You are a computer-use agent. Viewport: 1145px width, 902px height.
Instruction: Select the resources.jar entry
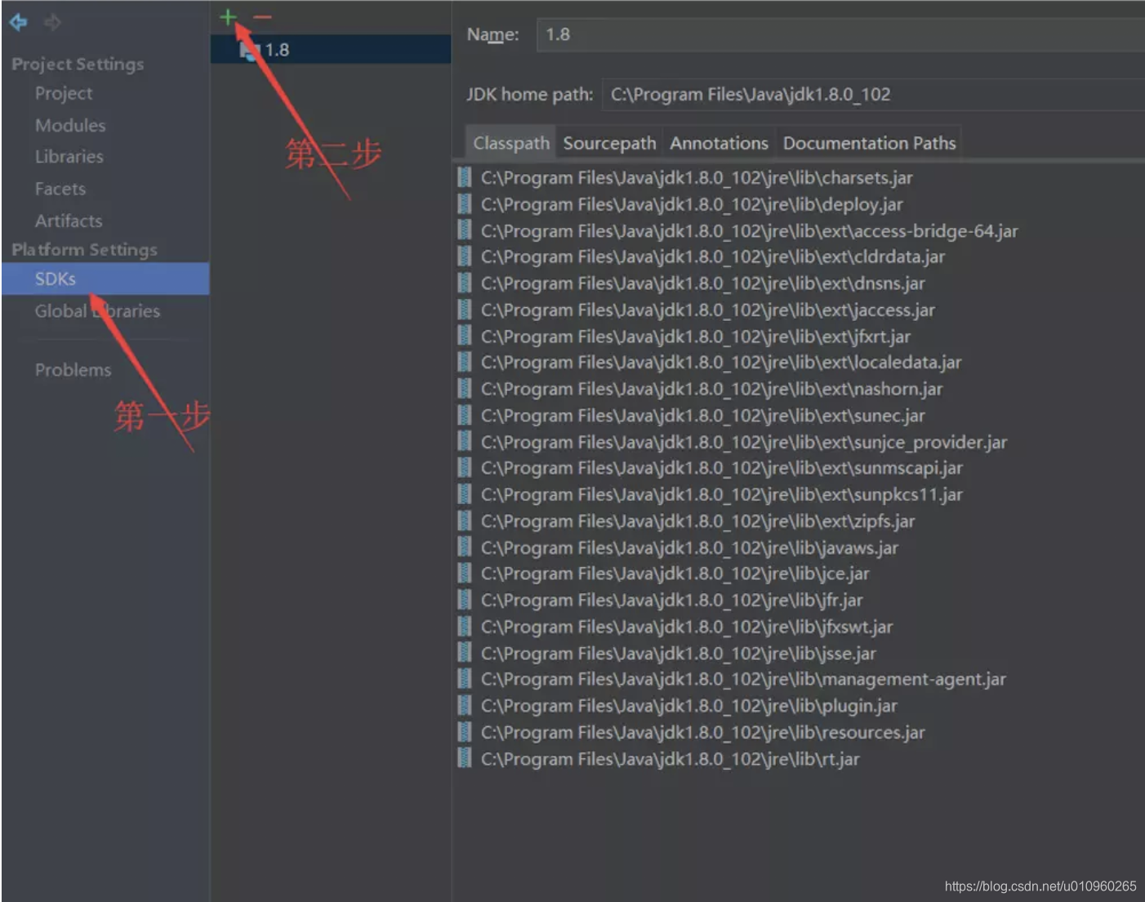[702, 732]
